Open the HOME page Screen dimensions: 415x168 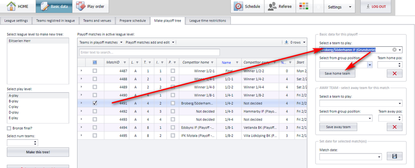click(18, 6)
